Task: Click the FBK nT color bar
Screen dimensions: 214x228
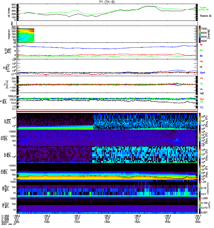Action: click(199, 205)
